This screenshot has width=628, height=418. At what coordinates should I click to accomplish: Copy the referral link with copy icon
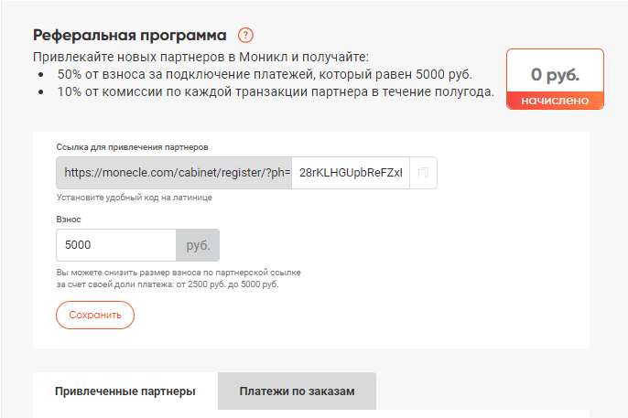(423, 173)
